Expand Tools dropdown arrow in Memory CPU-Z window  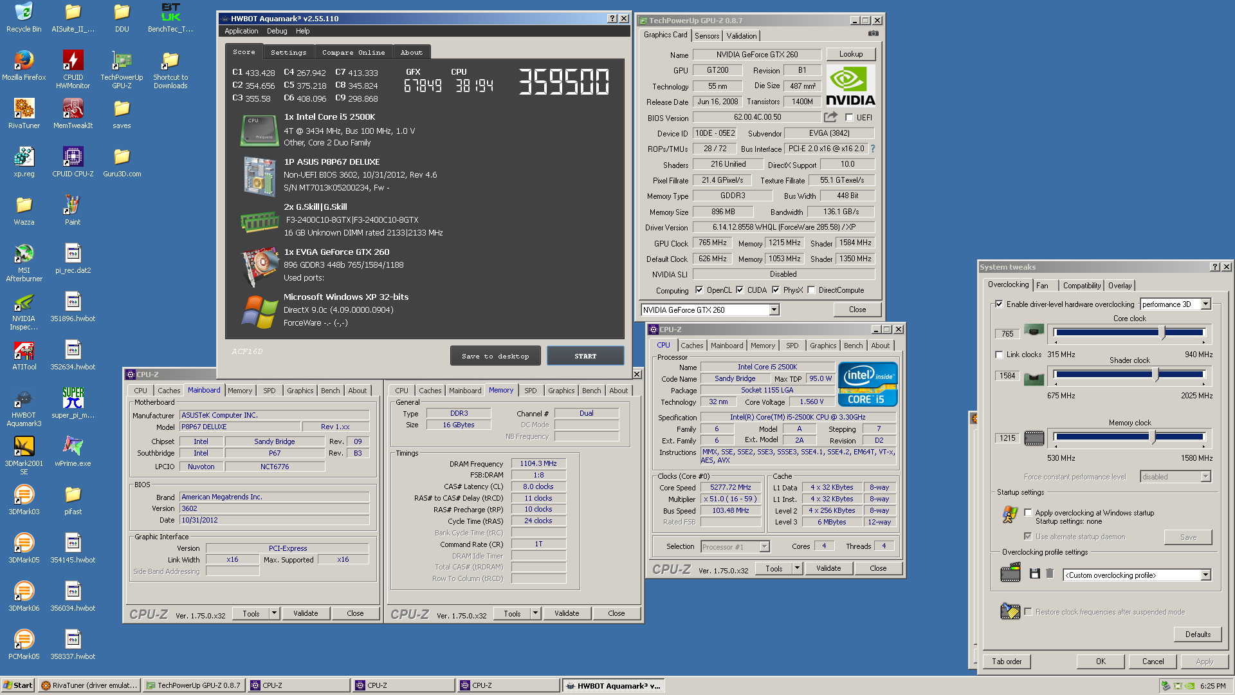[535, 613]
